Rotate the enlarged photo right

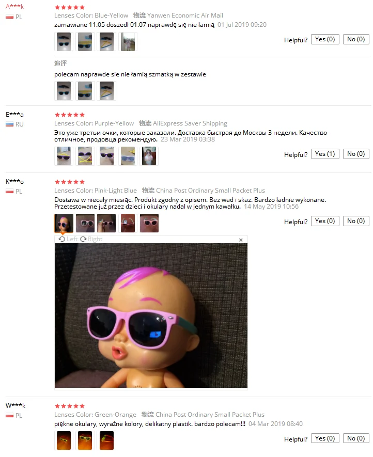click(91, 239)
